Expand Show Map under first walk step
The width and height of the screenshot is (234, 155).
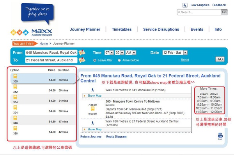pos(136,96)
